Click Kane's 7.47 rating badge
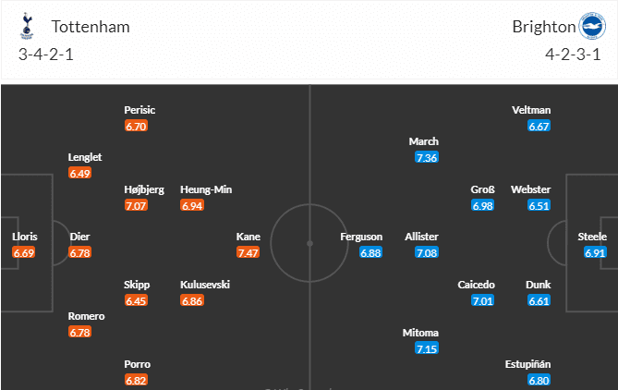Screen dimensions: 618x390 (x=248, y=252)
